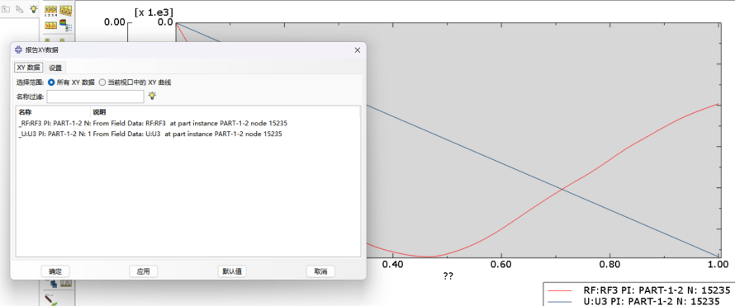Viewport: 735px width, 306px height.
Task: Click the '取消' button
Action: point(320,271)
